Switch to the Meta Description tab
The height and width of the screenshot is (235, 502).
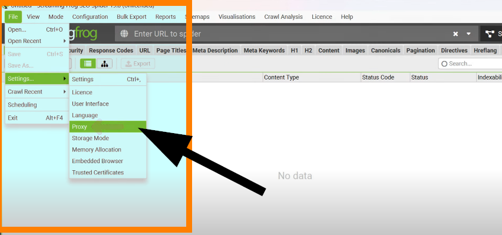coord(215,50)
